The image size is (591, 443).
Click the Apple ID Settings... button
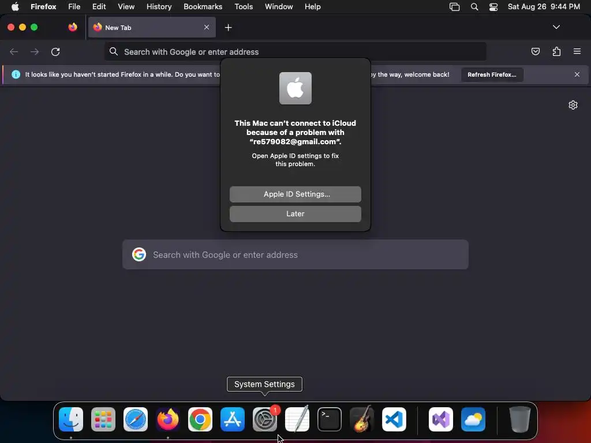[295, 194]
